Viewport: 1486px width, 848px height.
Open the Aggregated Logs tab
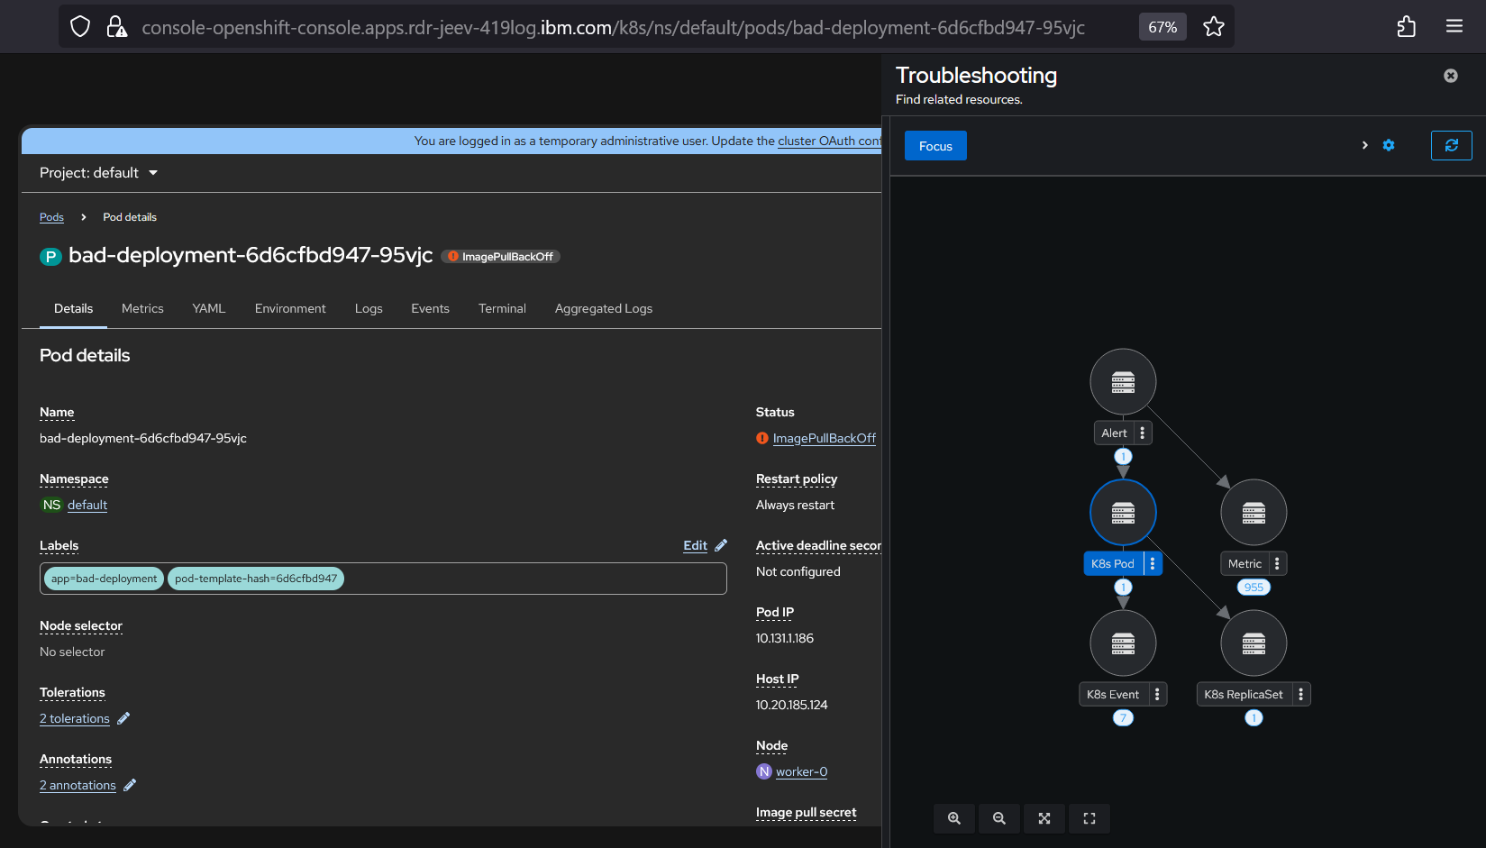pos(604,308)
